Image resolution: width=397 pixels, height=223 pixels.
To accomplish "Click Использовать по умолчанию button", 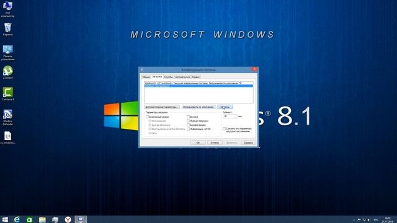I will tap(198, 107).
